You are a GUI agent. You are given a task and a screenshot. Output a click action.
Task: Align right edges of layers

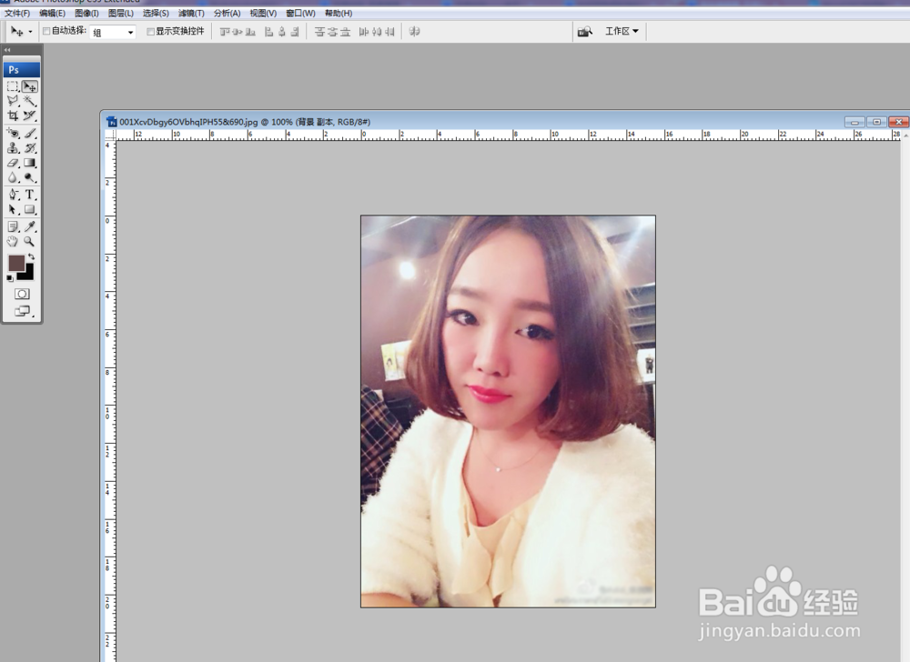(294, 32)
